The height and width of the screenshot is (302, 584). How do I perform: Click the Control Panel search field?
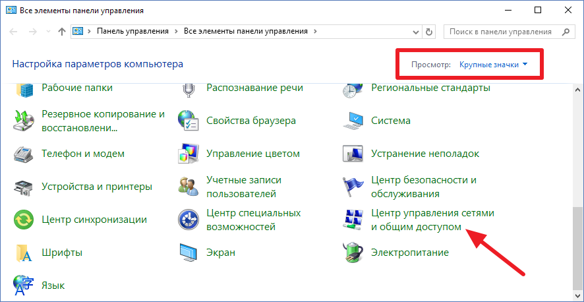[x=501, y=31]
